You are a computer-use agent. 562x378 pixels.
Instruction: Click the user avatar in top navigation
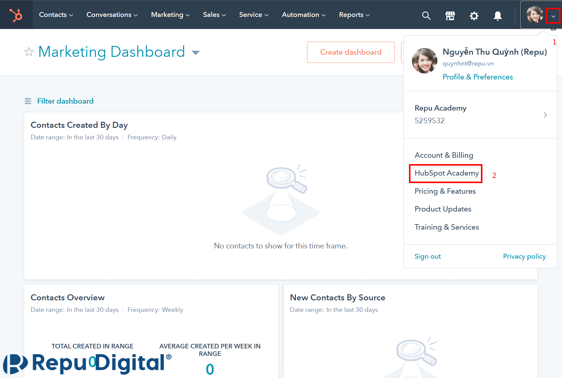point(534,15)
